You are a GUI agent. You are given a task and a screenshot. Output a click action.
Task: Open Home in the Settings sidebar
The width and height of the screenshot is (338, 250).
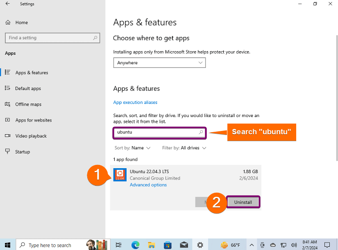(22, 23)
